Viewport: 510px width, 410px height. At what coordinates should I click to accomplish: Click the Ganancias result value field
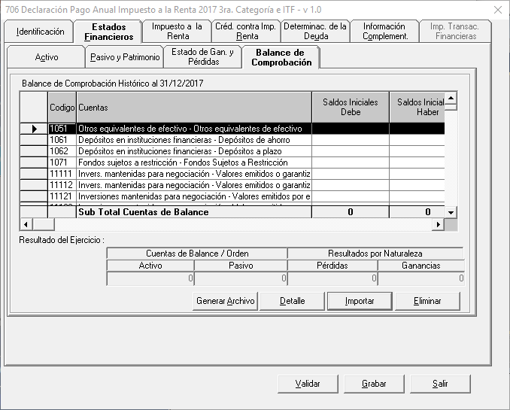click(x=421, y=278)
